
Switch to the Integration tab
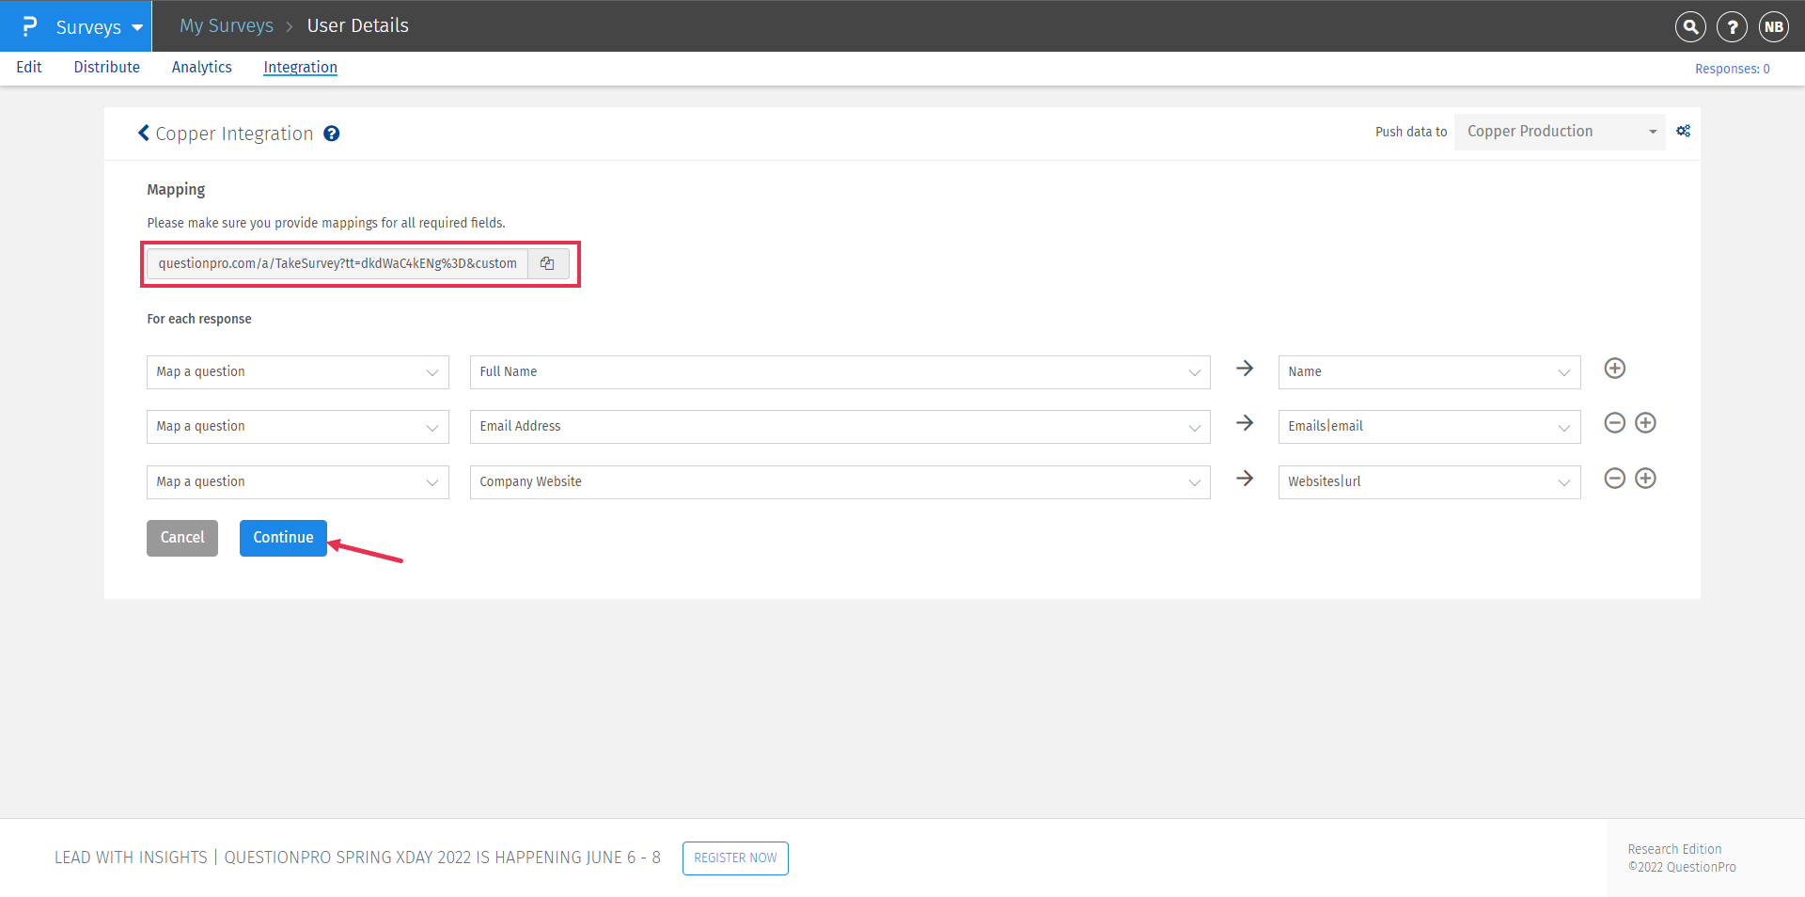click(300, 68)
